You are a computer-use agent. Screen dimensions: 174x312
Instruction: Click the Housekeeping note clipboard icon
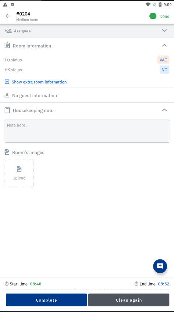click(x=7, y=110)
